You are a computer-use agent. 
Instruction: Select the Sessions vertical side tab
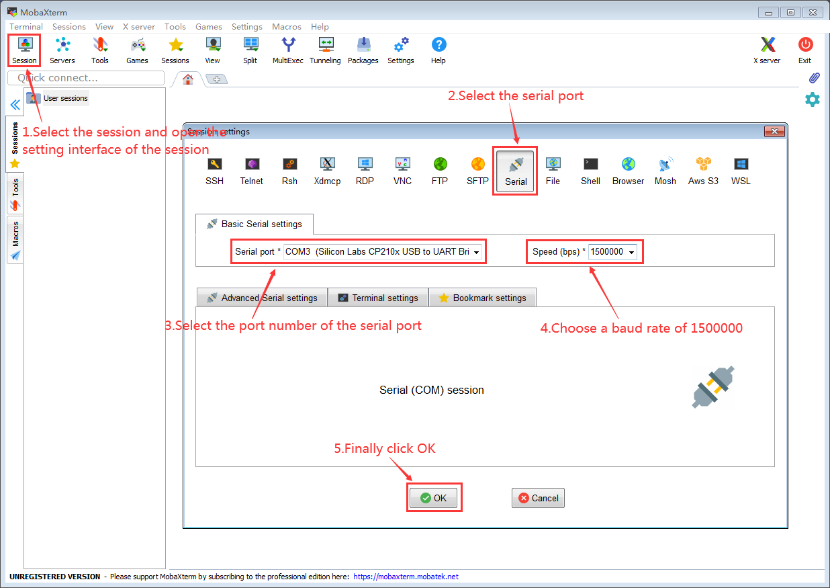coord(15,143)
